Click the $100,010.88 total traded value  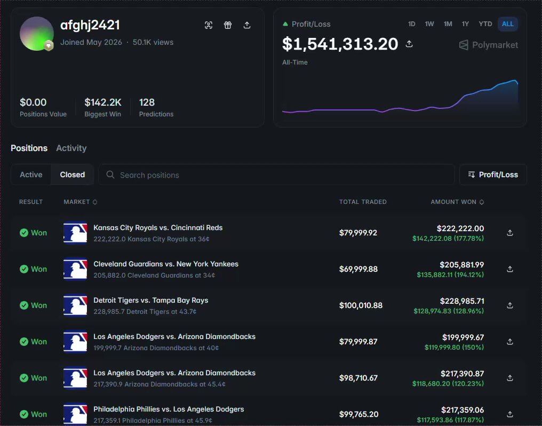[x=361, y=305]
